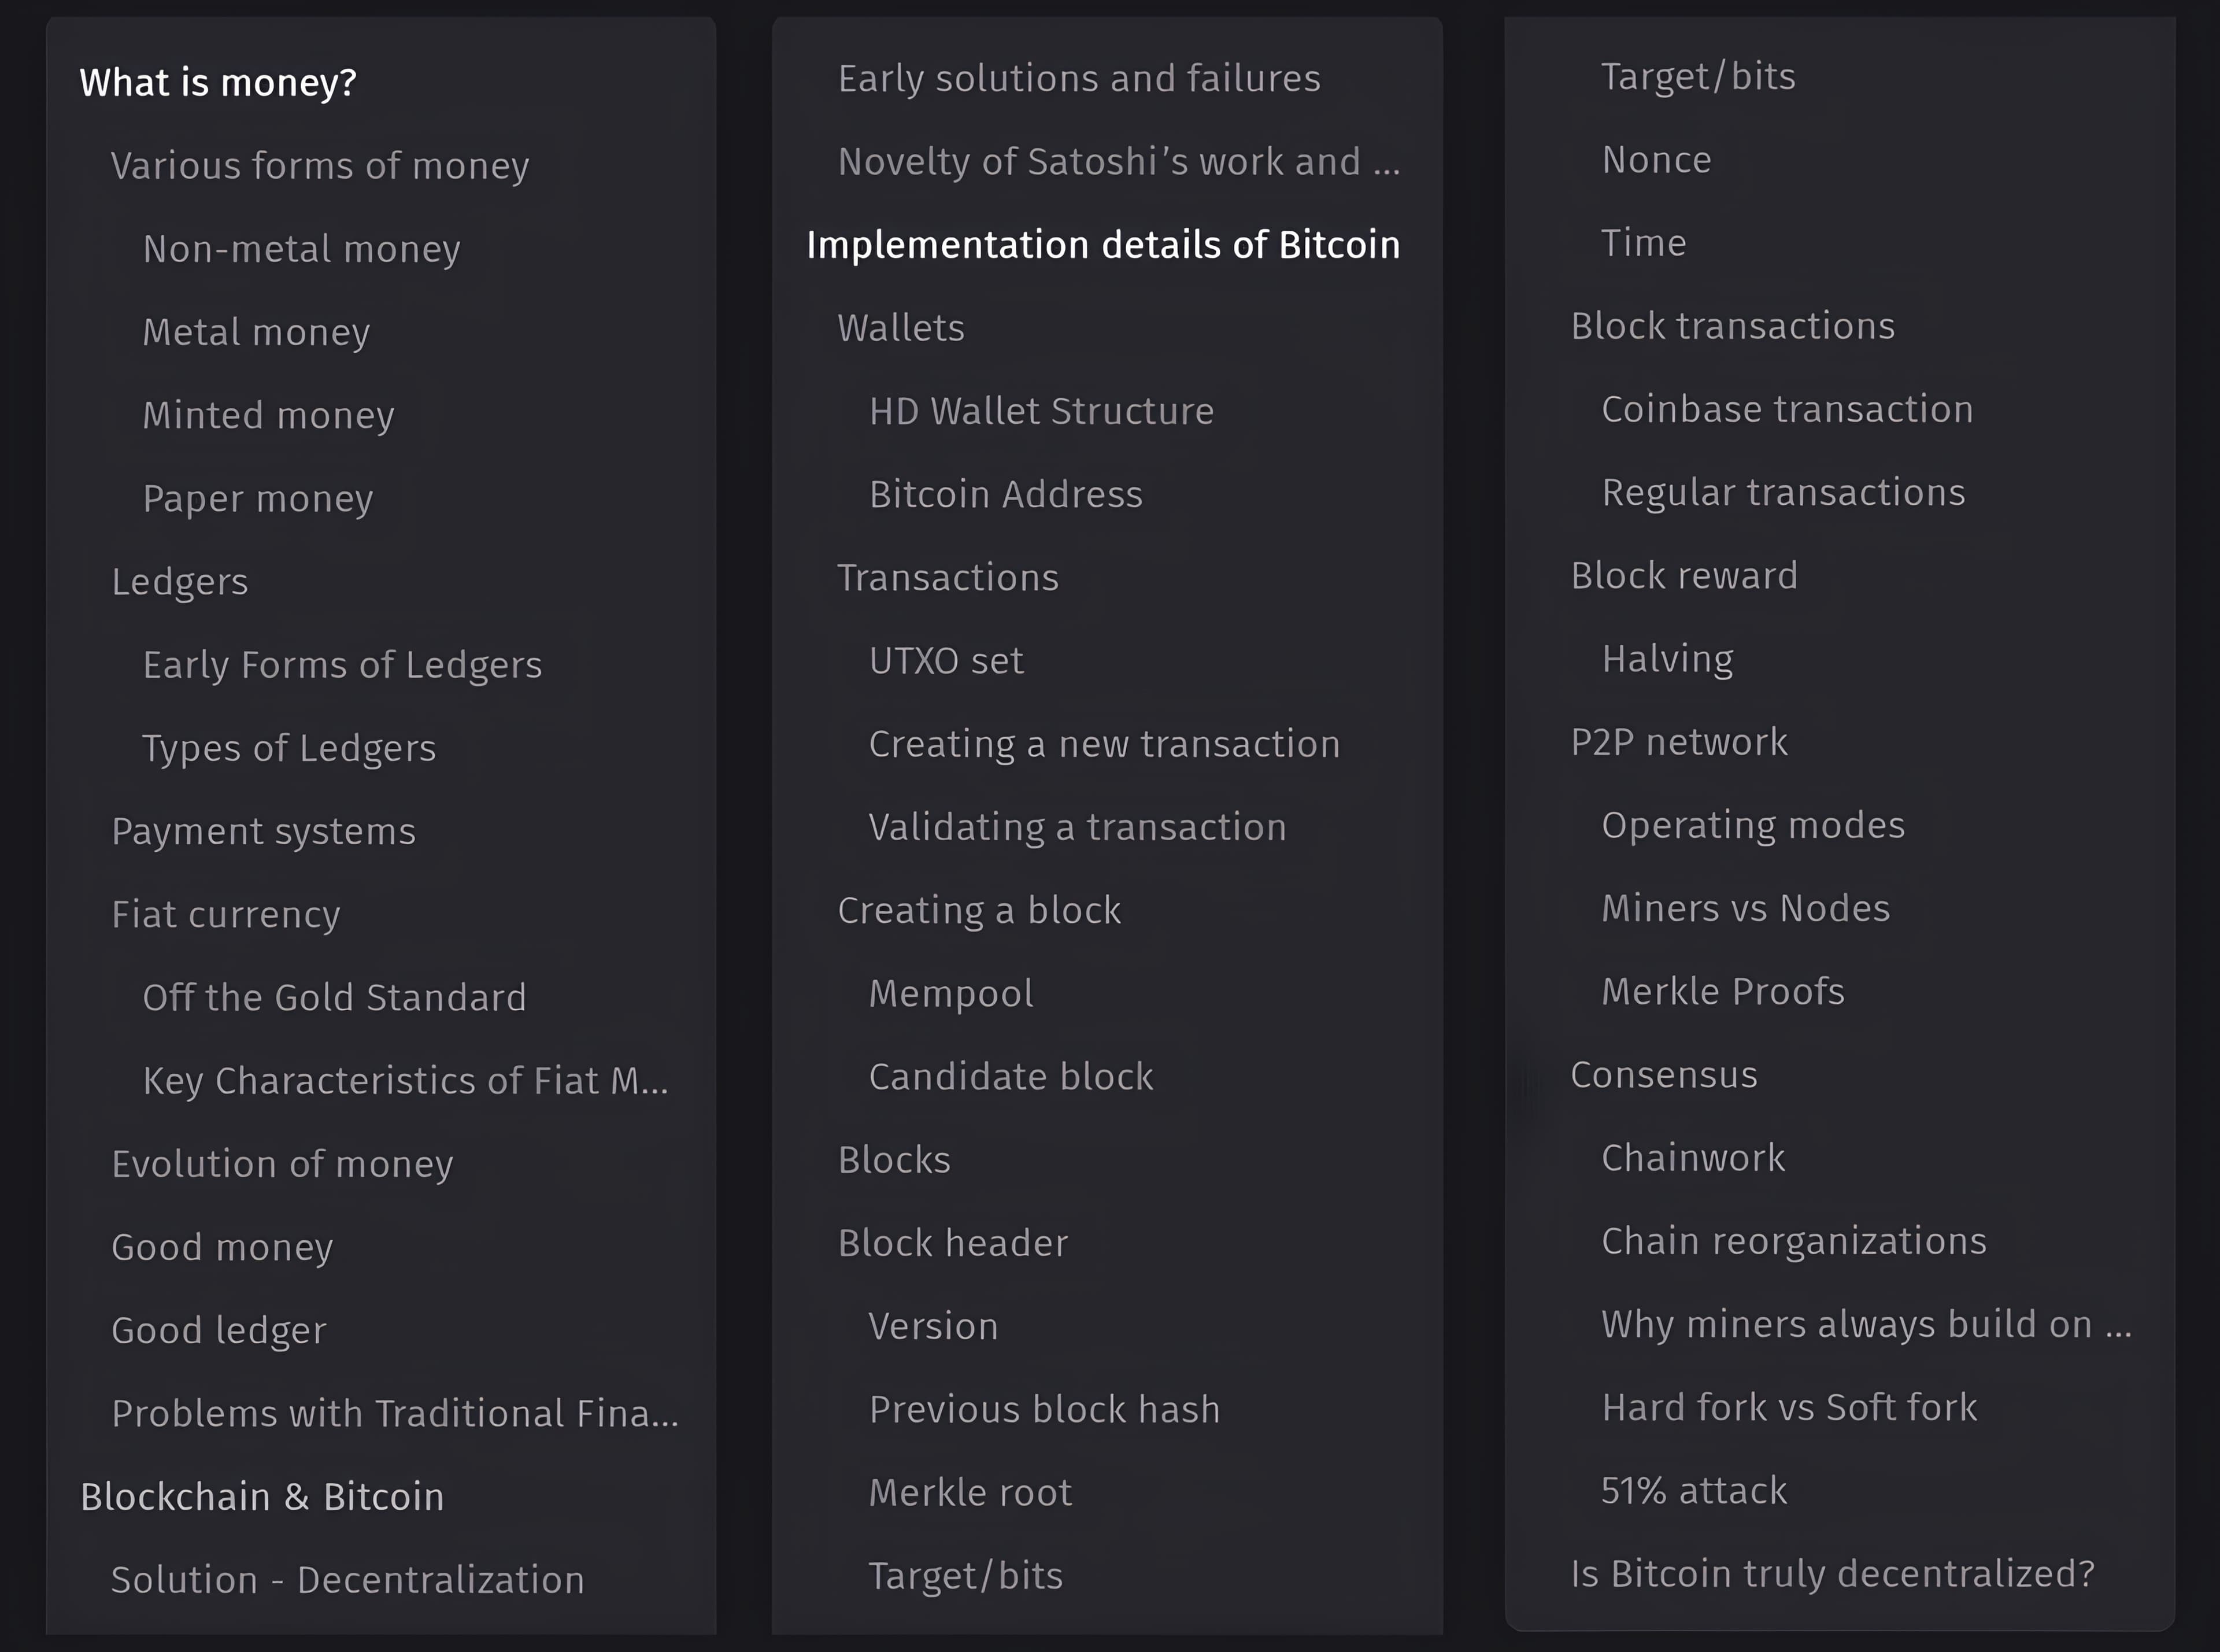Select the "Coinbase transaction" entry

pyautogui.click(x=1786, y=408)
